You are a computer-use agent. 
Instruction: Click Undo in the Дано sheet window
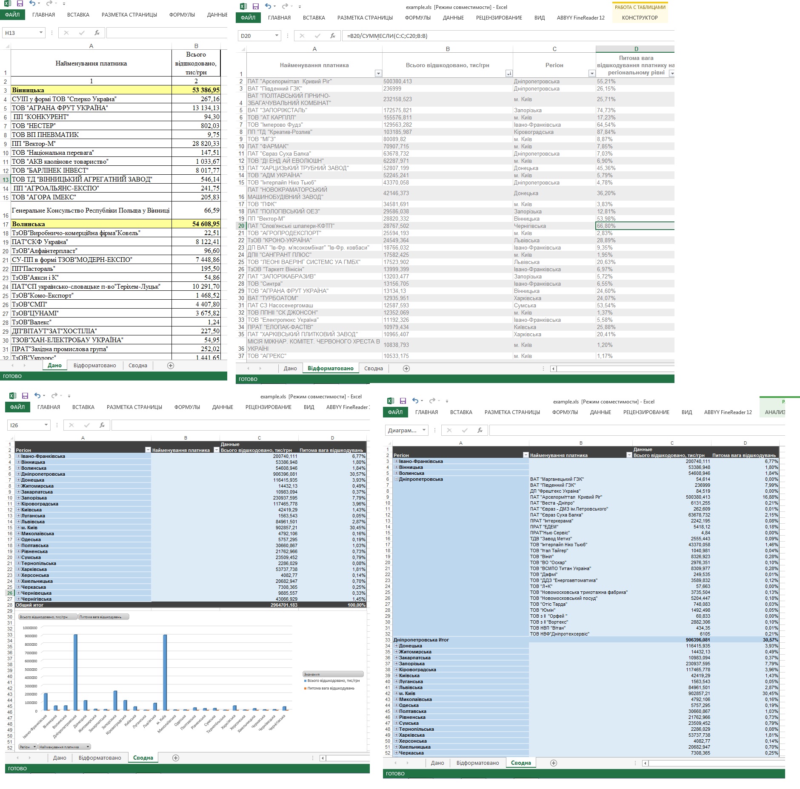pyautogui.click(x=33, y=3)
